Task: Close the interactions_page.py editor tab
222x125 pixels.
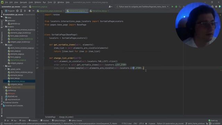Action: tap(87, 11)
